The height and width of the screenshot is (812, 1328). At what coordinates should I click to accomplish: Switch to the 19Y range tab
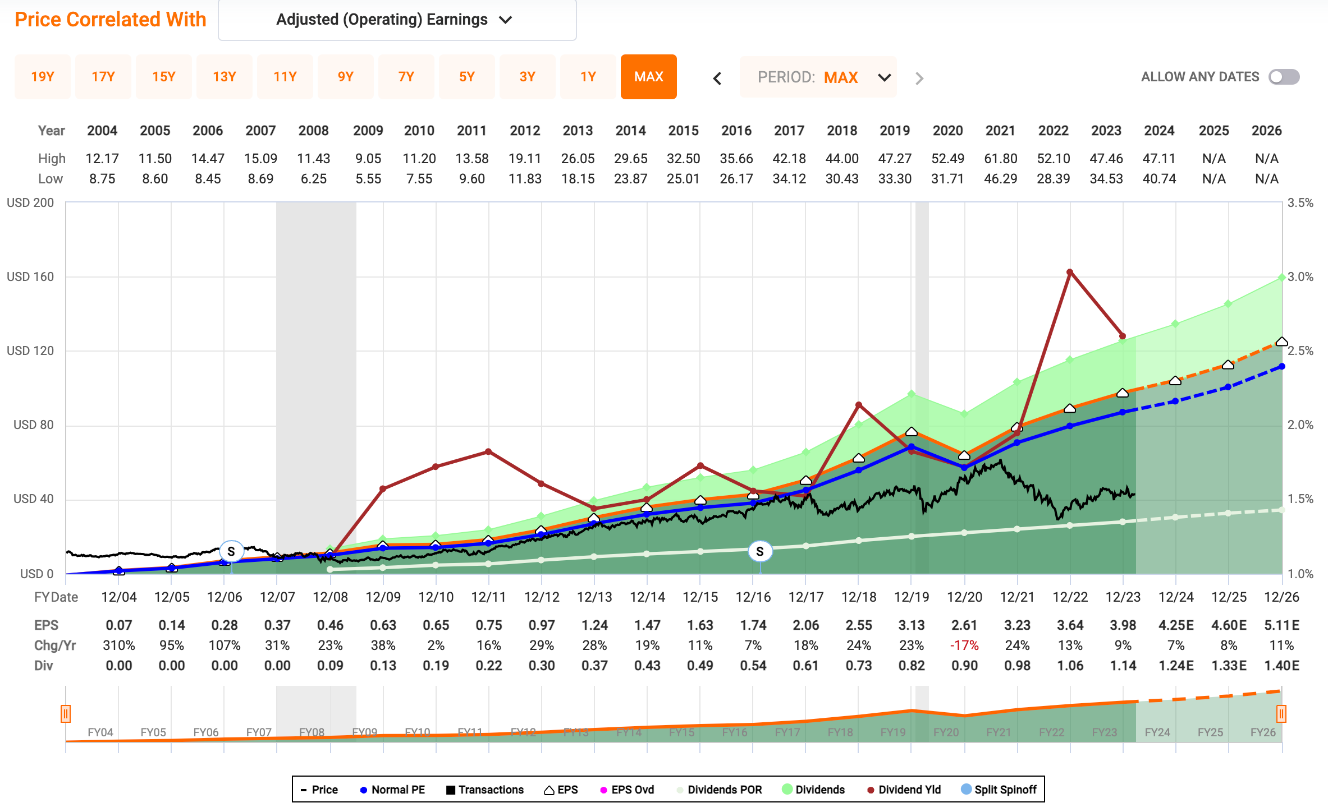click(x=43, y=77)
